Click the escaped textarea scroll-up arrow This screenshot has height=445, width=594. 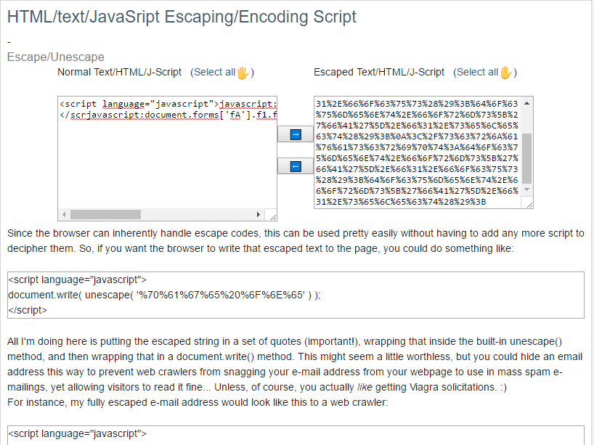(527, 103)
